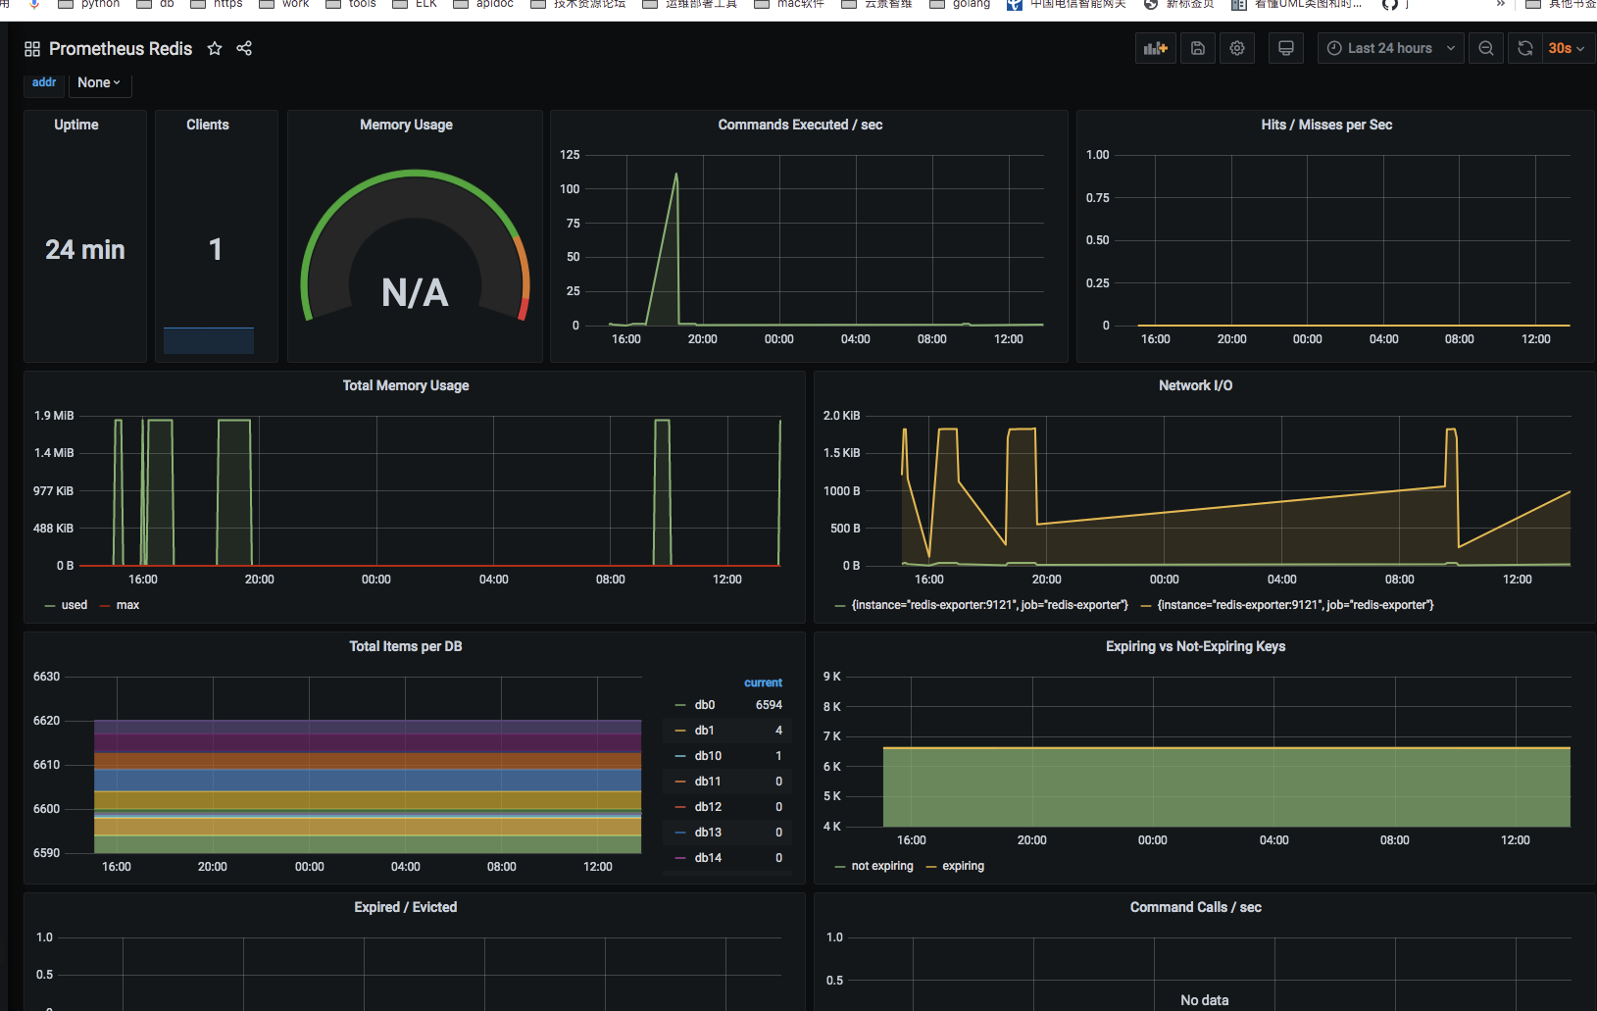The image size is (1597, 1011).
Task: Open Commands Executed / sec panel menu
Action: [800, 125]
